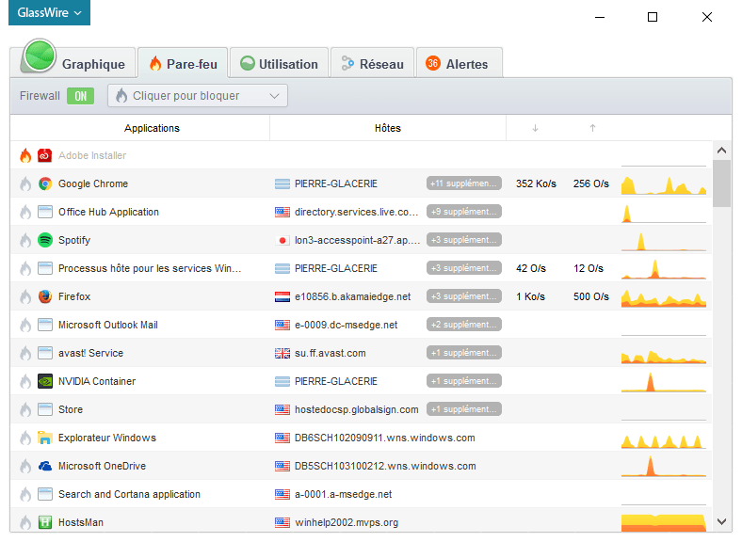The height and width of the screenshot is (542, 742).
Task: Expand Firefox +3 supplémentaires hosts
Action: tap(463, 296)
